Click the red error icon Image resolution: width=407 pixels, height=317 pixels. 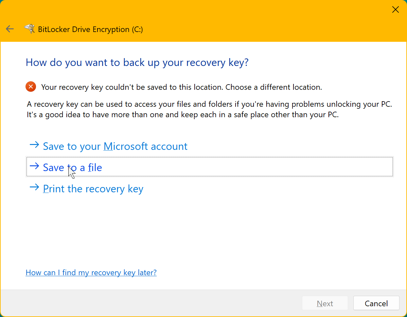click(x=31, y=87)
